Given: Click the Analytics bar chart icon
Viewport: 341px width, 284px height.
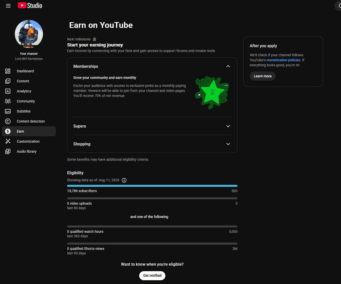Looking at the screenshot, I should [8, 91].
